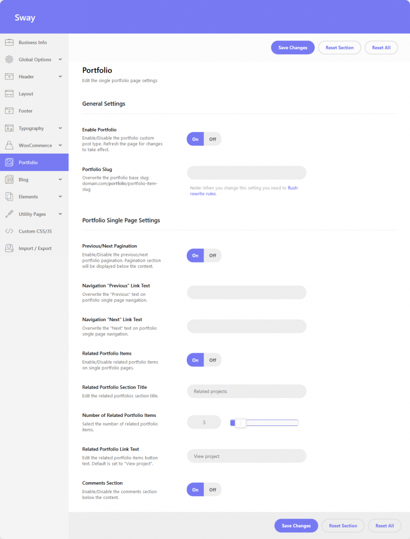Focus the Portfolio Slug input field

click(x=247, y=173)
